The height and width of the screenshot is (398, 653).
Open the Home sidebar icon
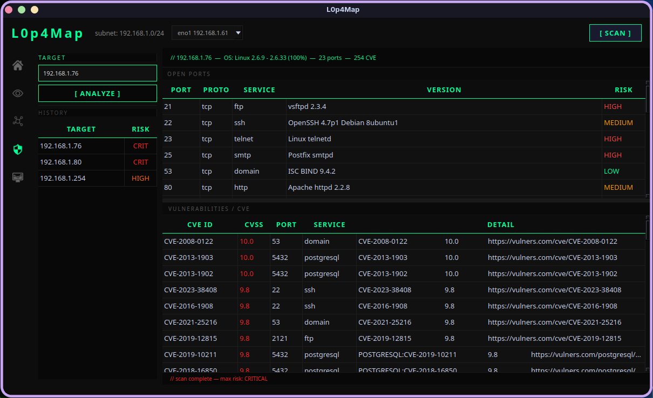pos(18,65)
